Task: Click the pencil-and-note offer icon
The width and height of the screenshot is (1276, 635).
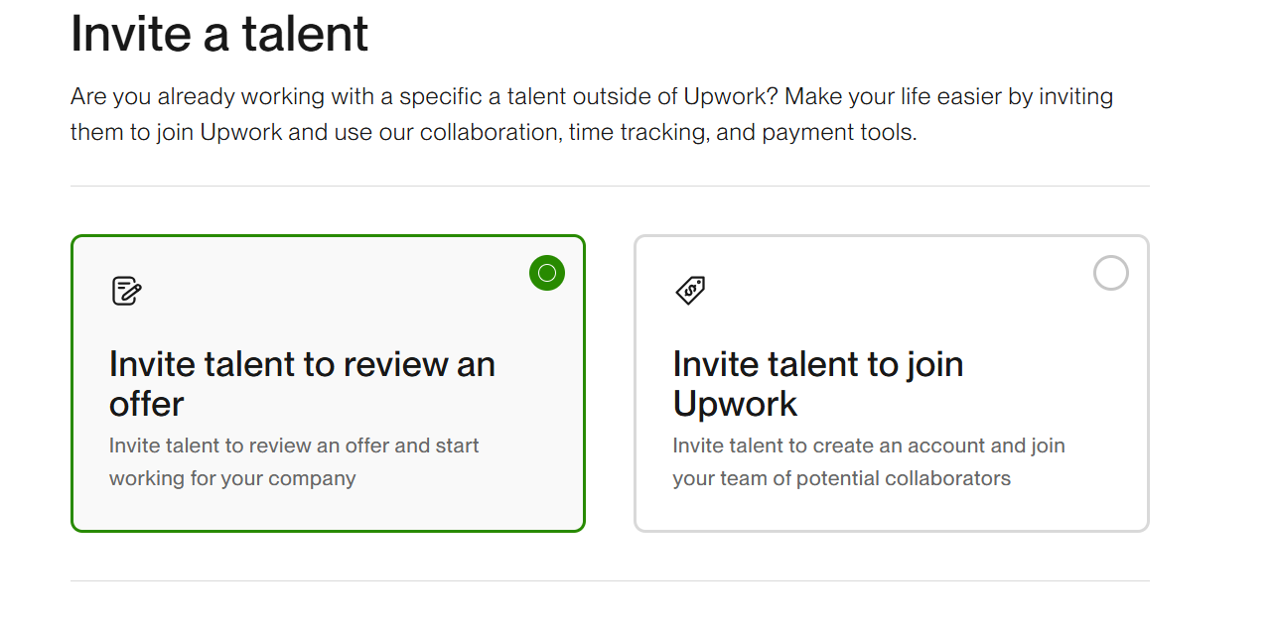Action: 126,291
